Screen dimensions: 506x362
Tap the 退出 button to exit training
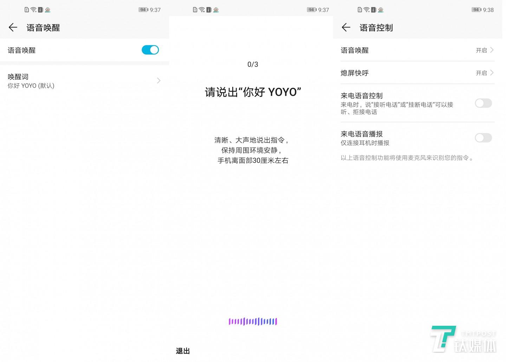(x=182, y=351)
